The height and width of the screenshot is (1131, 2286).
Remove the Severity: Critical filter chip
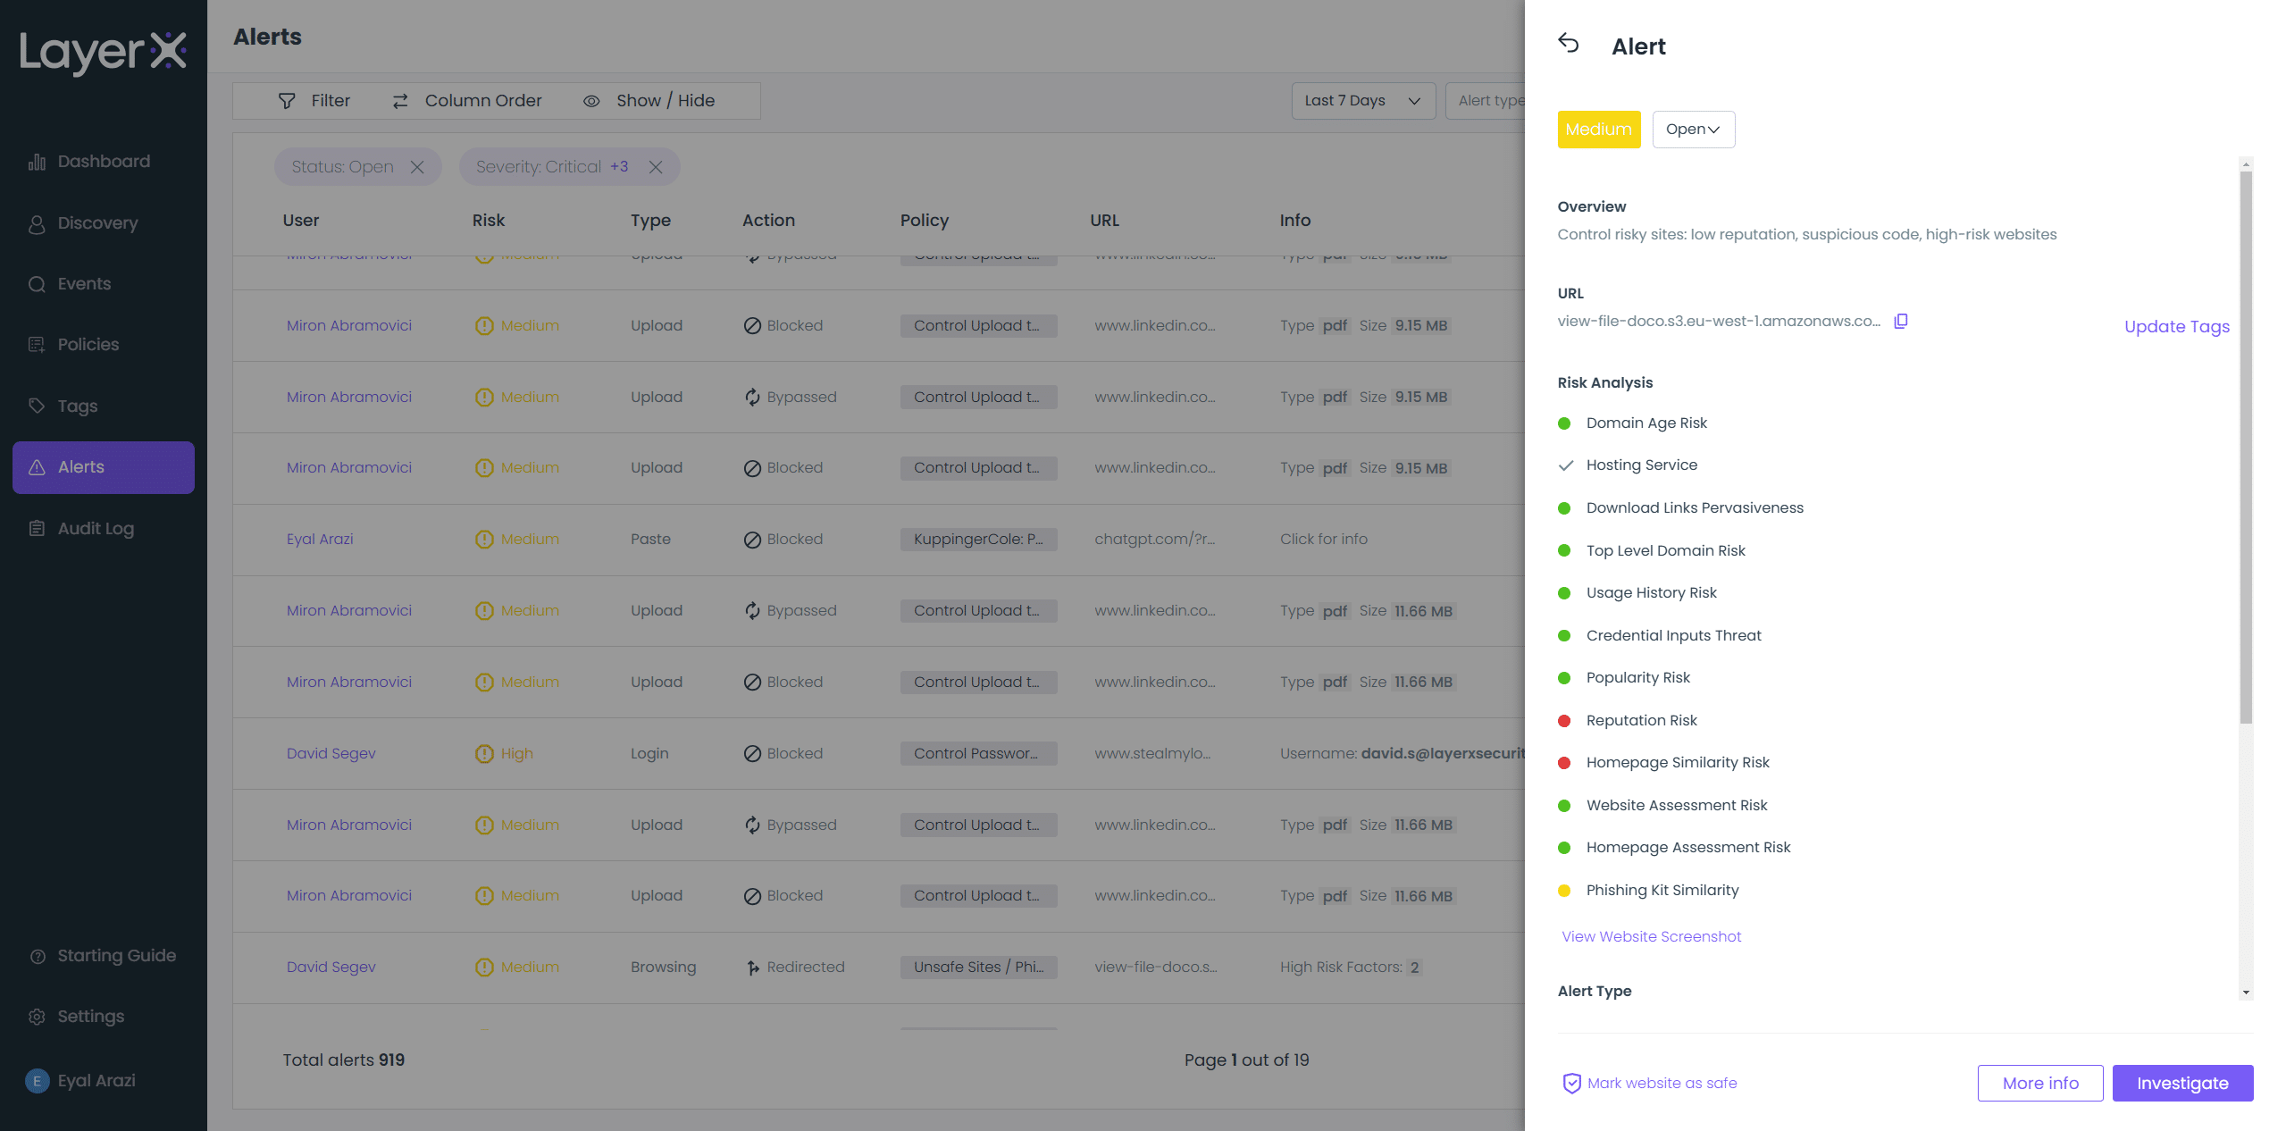(656, 167)
